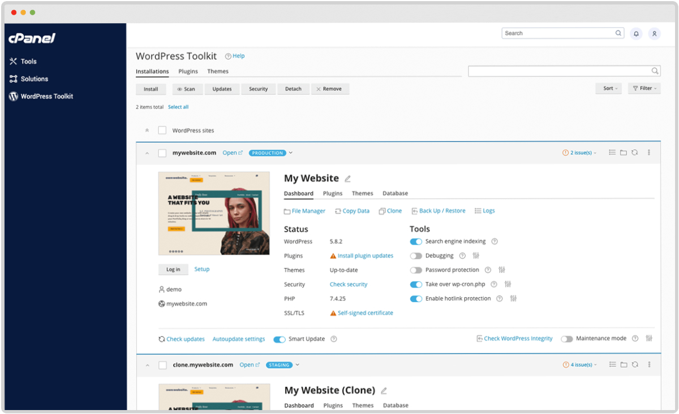This screenshot has height=414, width=679.
Task: Click the kebab menu for mywebsite.com
Action: point(649,152)
